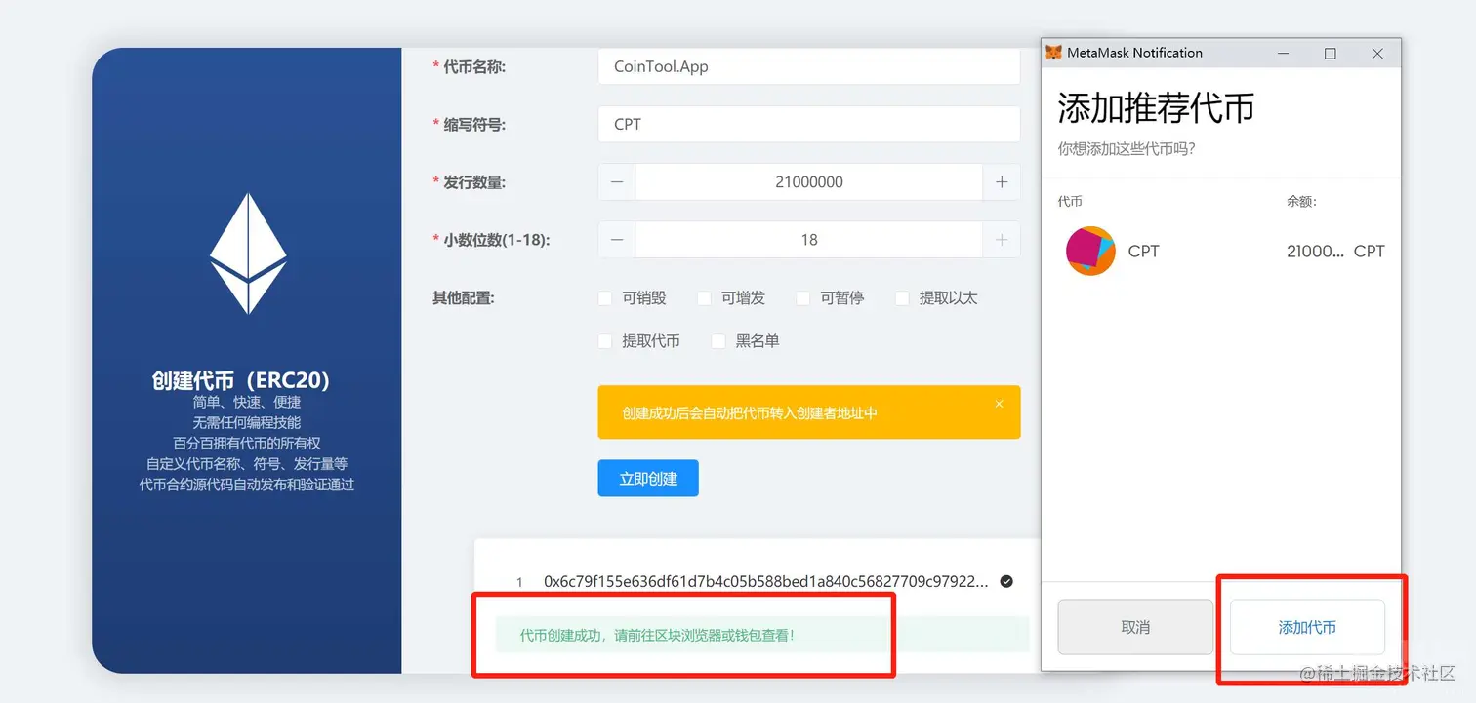The height and width of the screenshot is (703, 1476).
Task: Enable the 可暂停 checkbox
Action: 802,298
